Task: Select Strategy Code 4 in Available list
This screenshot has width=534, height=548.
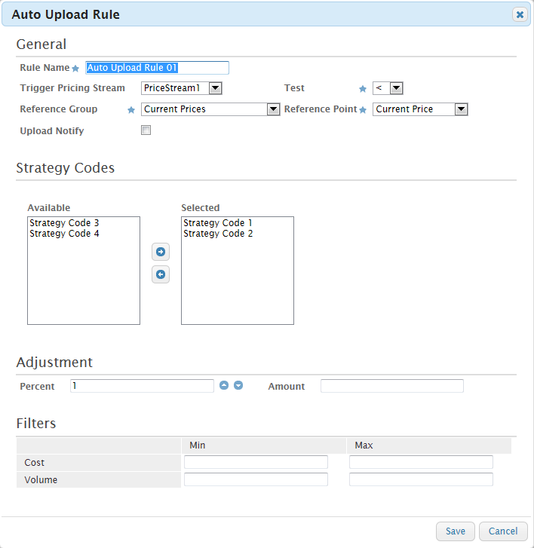Action: pyautogui.click(x=64, y=233)
